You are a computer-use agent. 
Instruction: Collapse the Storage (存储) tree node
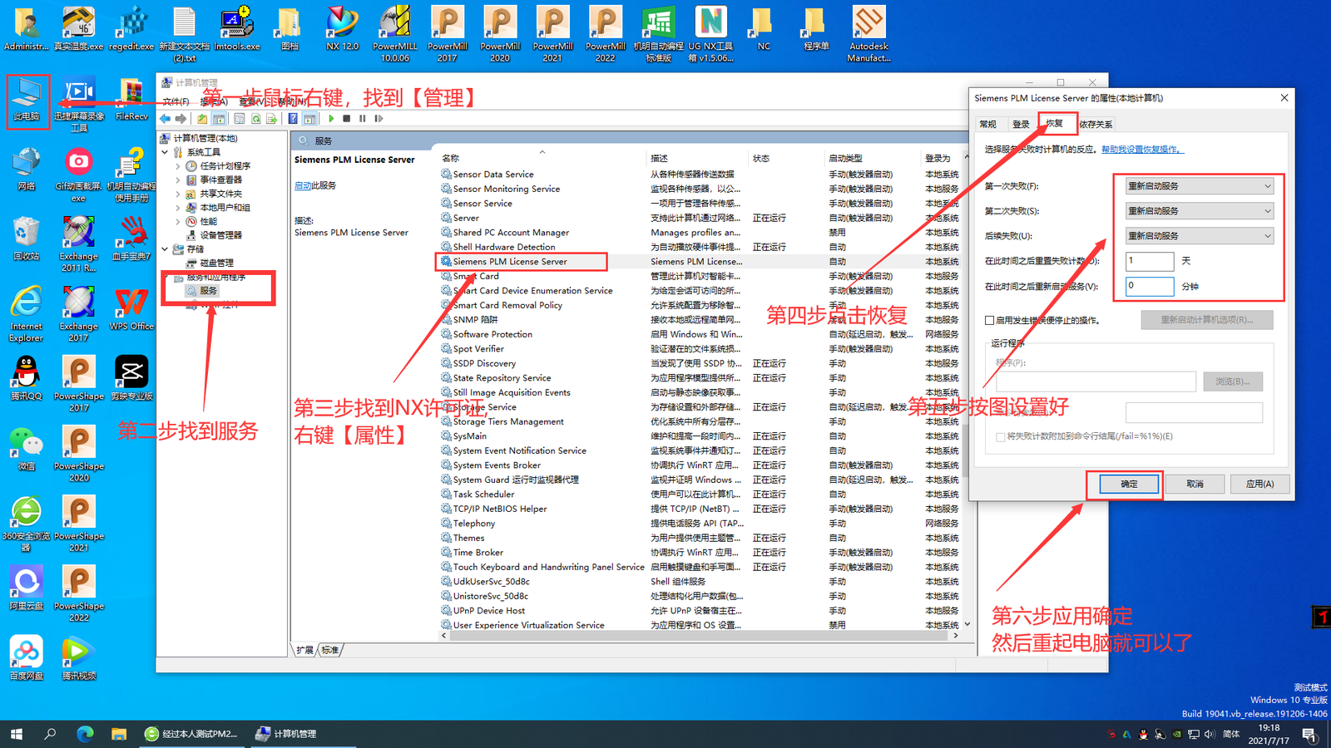coord(165,249)
